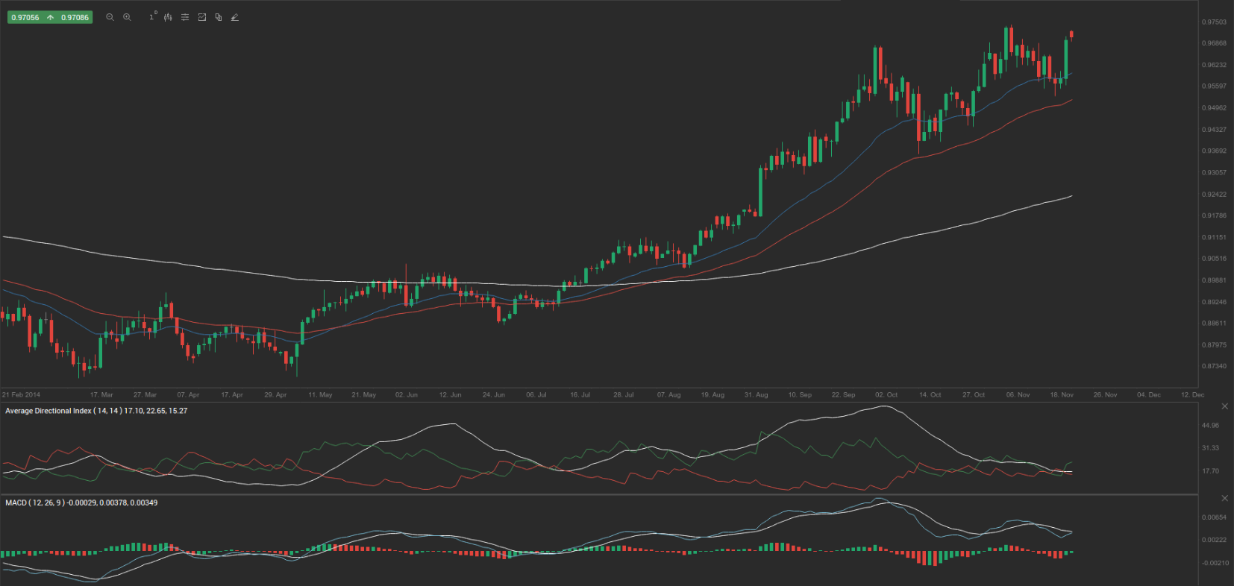Image resolution: width=1234 pixels, height=586 pixels.
Task: Close the MACD indicator panel
Action: (x=1224, y=498)
